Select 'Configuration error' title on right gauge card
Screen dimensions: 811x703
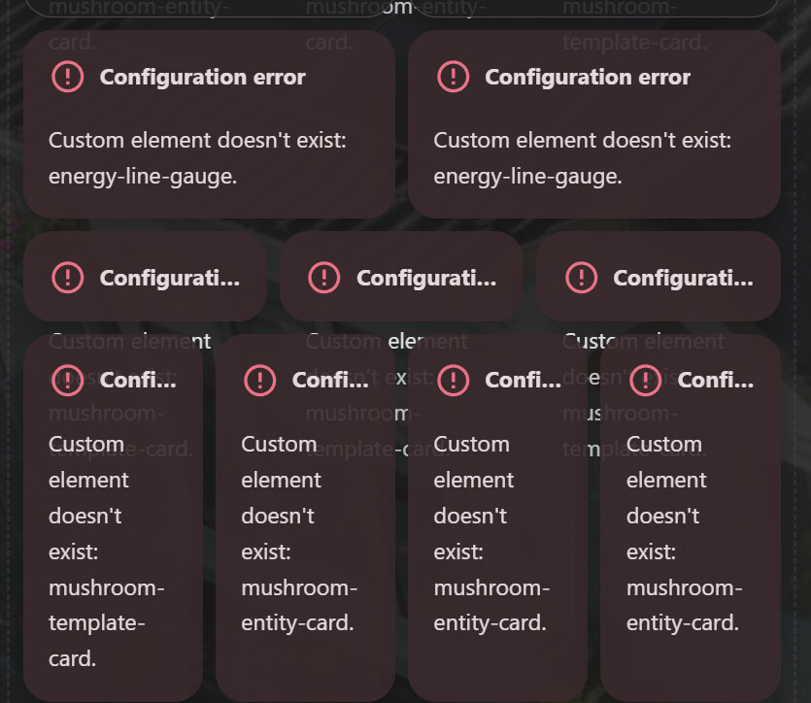point(588,77)
